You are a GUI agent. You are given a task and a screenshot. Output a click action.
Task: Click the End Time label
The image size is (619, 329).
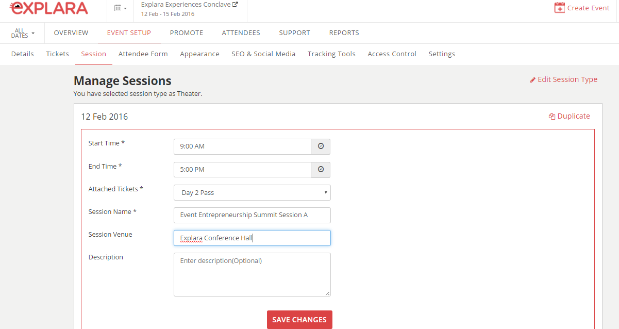pos(106,167)
